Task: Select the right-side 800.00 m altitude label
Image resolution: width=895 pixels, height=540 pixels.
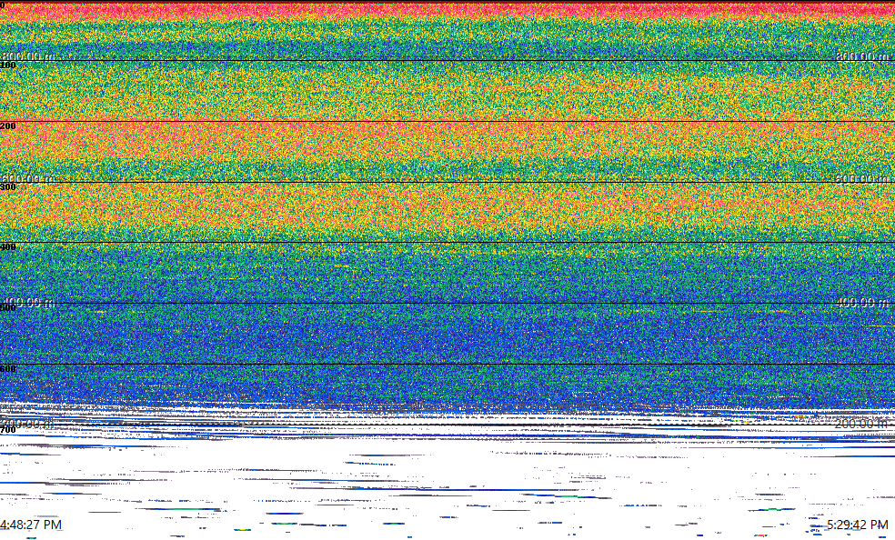Action: click(862, 55)
